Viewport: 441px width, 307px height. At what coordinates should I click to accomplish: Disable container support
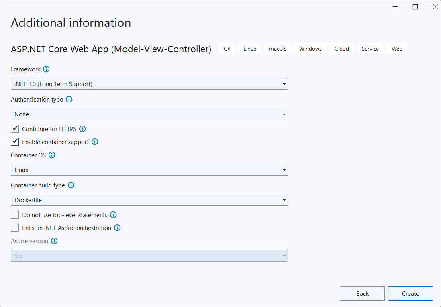[x=15, y=142]
